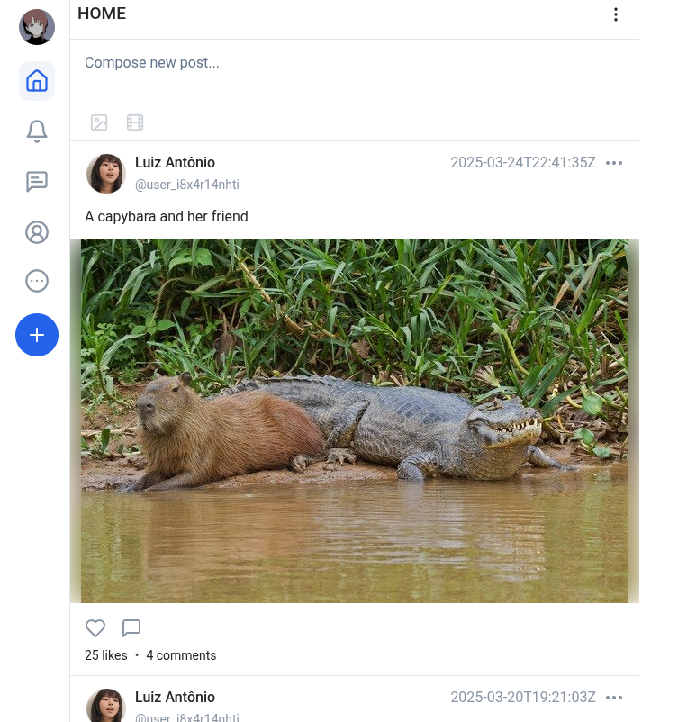Comment on capybara post via speech bubble
The height and width of the screenshot is (722, 678).
[131, 628]
